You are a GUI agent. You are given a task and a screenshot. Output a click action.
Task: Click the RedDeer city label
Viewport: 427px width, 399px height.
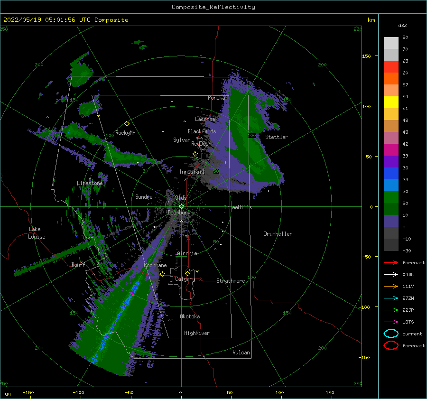201,144
